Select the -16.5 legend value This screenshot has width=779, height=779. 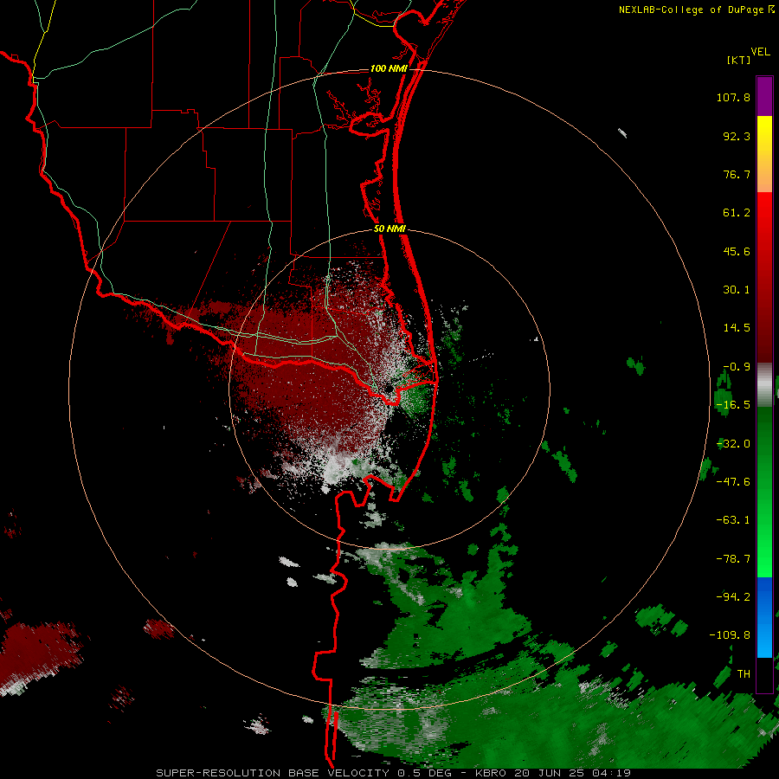tap(733, 405)
